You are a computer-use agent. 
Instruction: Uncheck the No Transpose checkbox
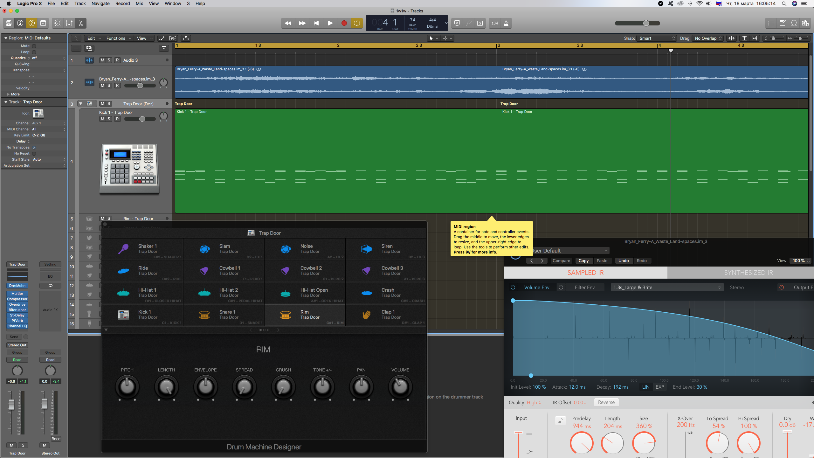tap(34, 148)
